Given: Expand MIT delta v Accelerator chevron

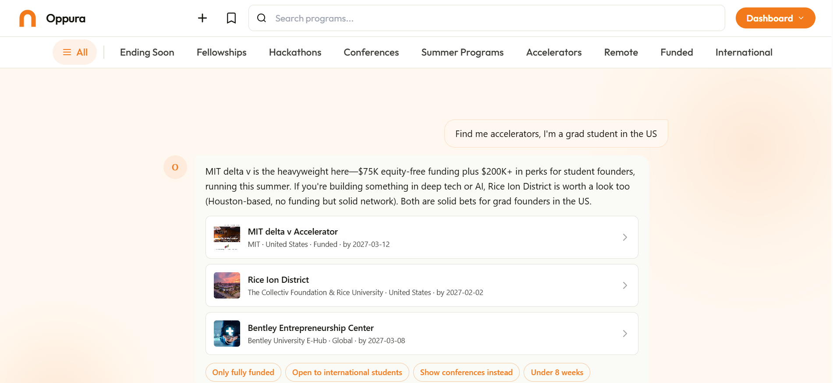Looking at the screenshot, I should point(625,237).
